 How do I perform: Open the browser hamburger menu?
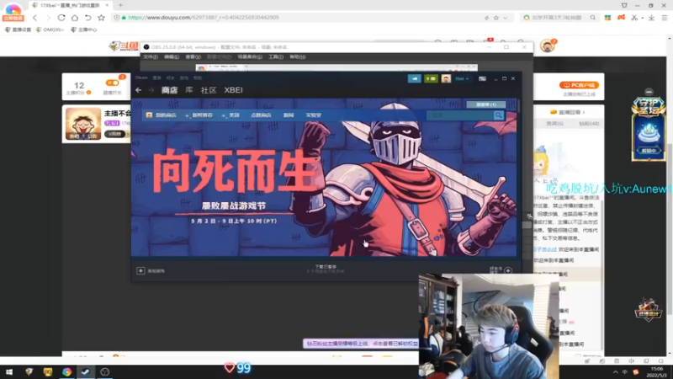tap(665, 18)
